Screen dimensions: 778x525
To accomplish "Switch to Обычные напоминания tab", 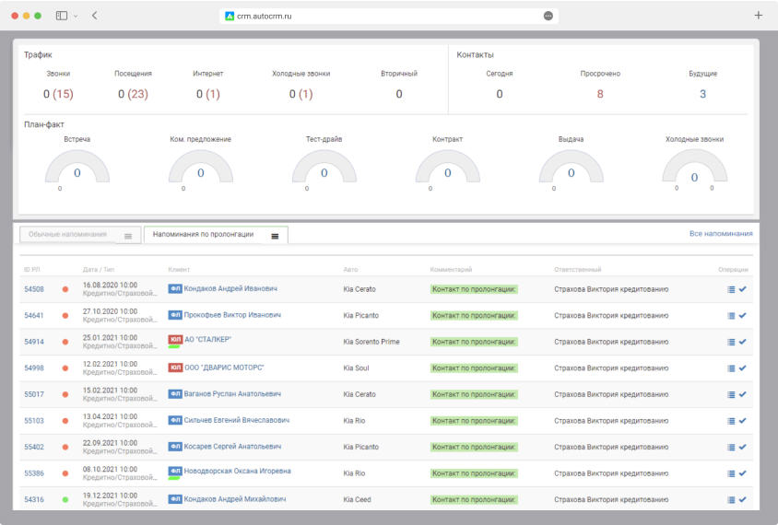I will (x=68, y=235).
